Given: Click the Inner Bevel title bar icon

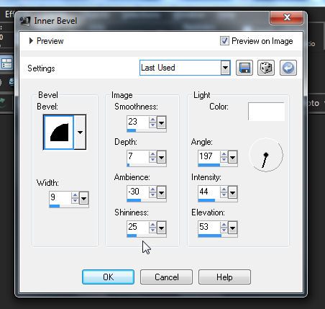Looking at the screenshot, I should point(25,21).
